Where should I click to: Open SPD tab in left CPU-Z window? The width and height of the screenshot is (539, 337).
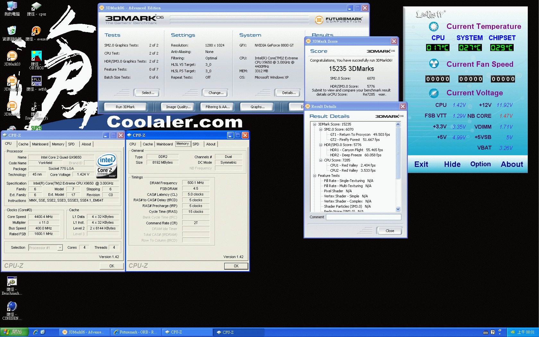coord(71,144)
